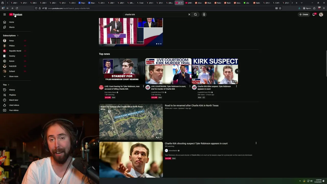Switch to the r/Live browser tab
This screenshot has height=184, width=327.
click(x=198, y=3)
